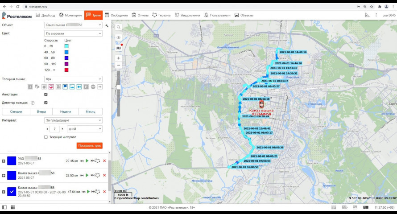Screen dimensions: 397x214
Task: Click the map zoom in plus button
Action: click(119, 58)
